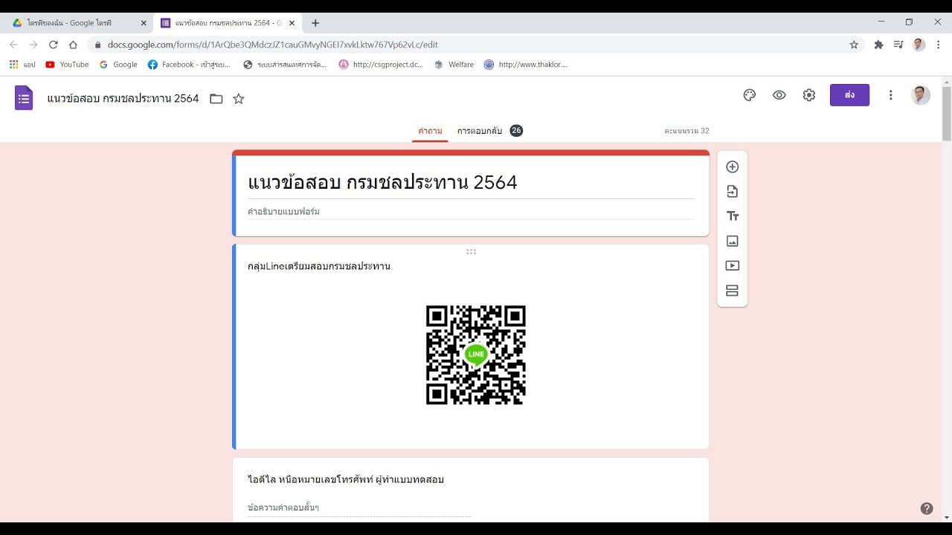952x535 pixels.
Task: Open the Chrome profile avatar
Action: pyautogui.click(x=919, y=45)
